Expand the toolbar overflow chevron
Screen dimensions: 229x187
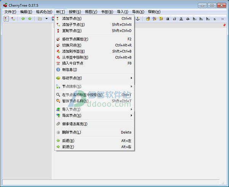tap(223, 19)
